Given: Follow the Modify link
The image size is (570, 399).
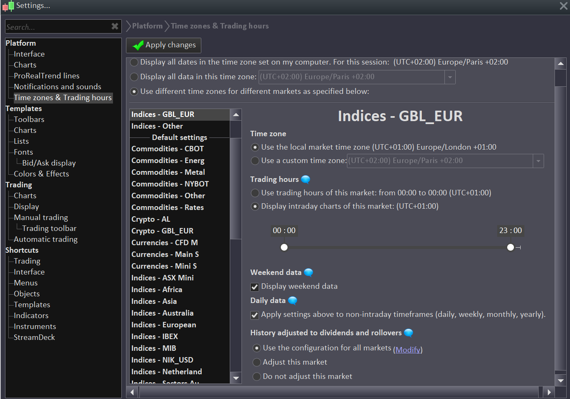Looking at the screenshot, I should [x=408, y=350].
